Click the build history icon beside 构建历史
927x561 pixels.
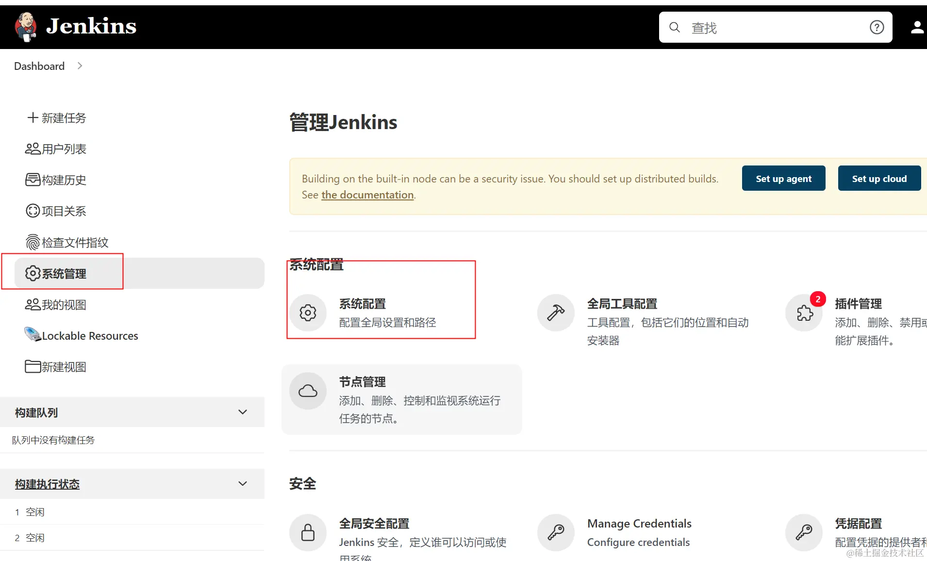point(33,180)
